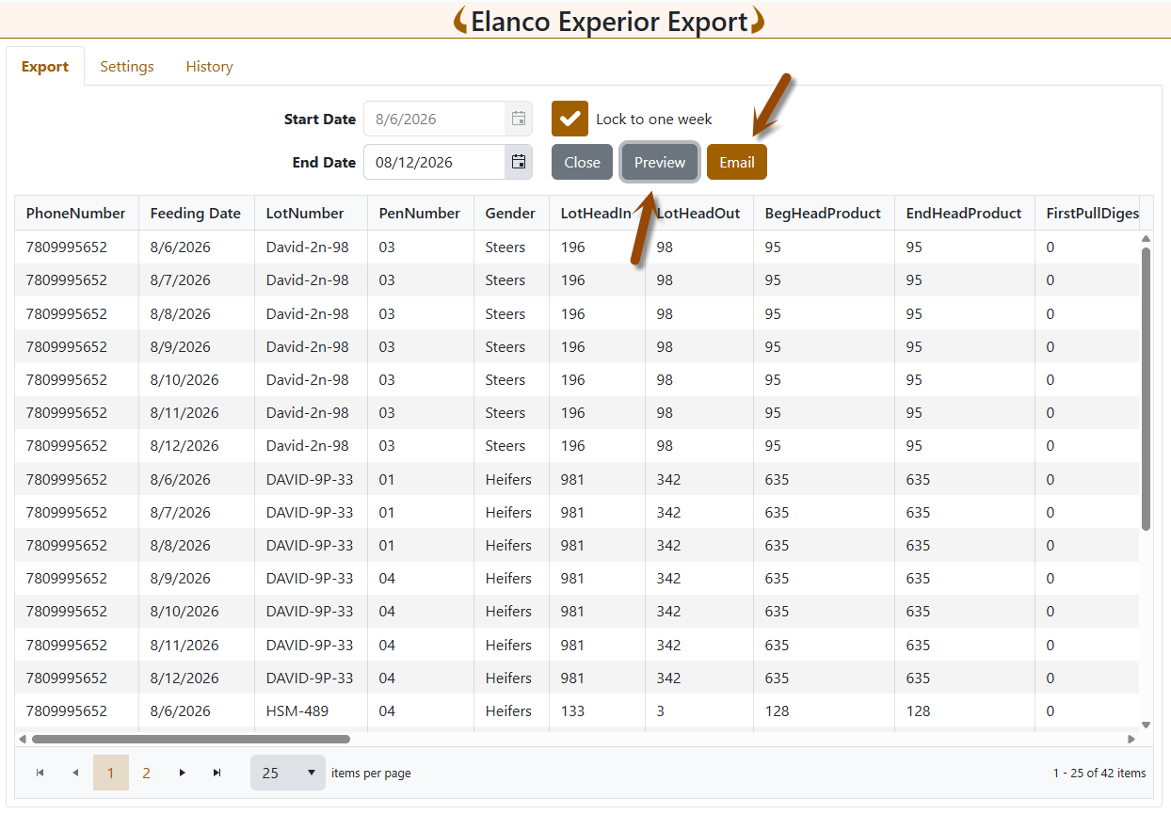Click the vertical scrollbar up arrow
Screen dimensions: 1171x814
tap(1146, 239)
